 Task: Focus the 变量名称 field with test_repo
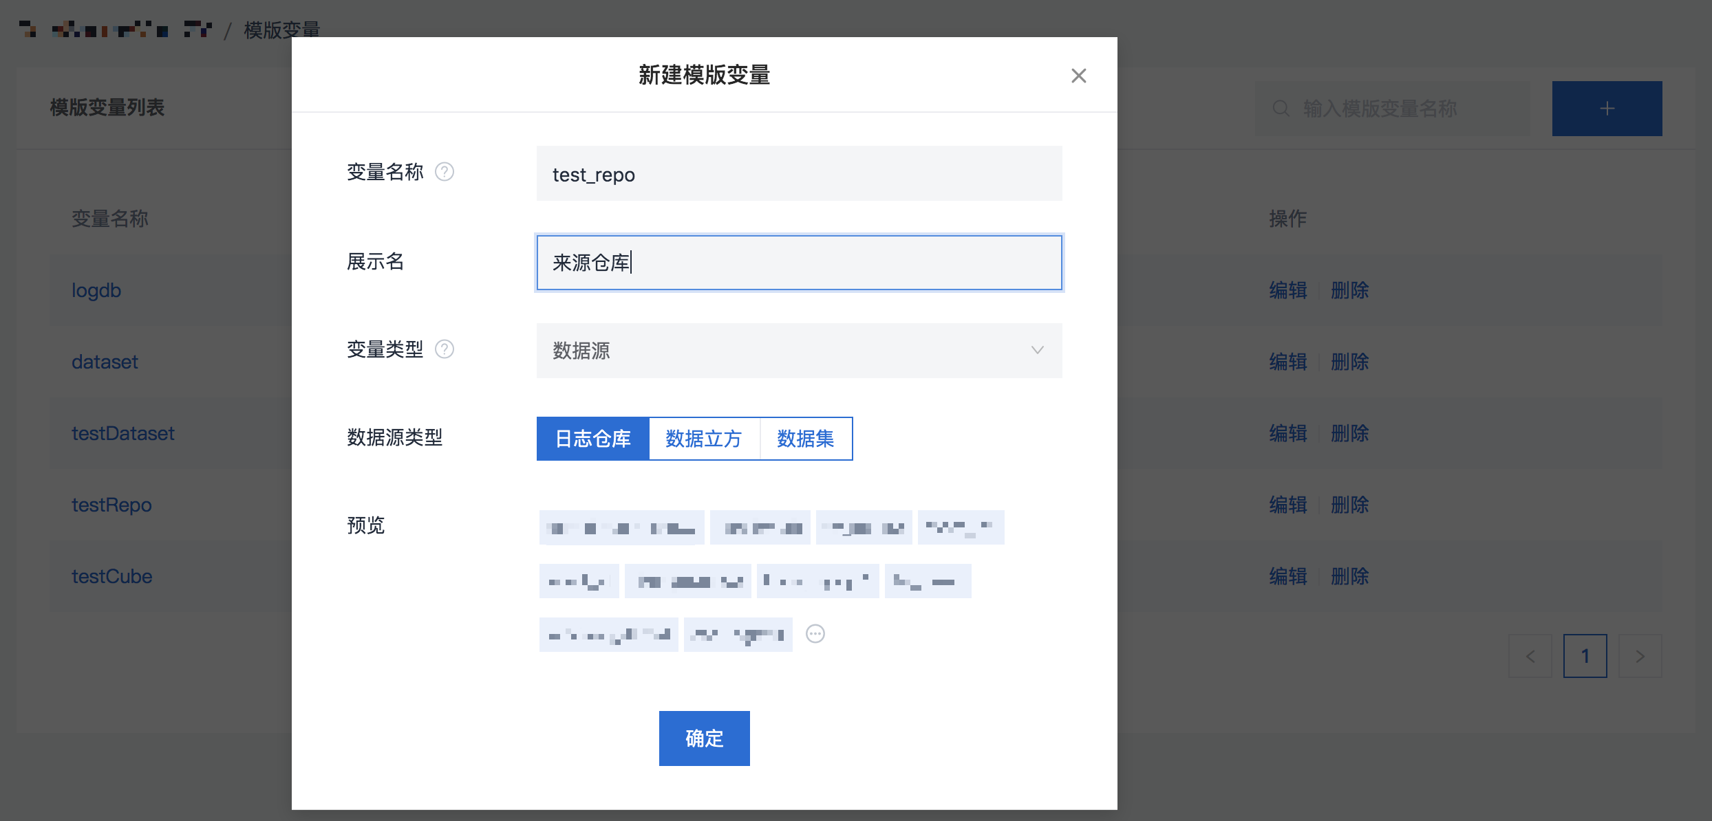800,173
